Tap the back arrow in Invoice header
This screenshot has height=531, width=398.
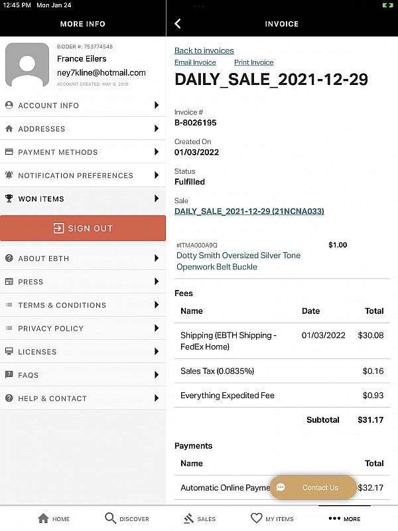point(178,24)
